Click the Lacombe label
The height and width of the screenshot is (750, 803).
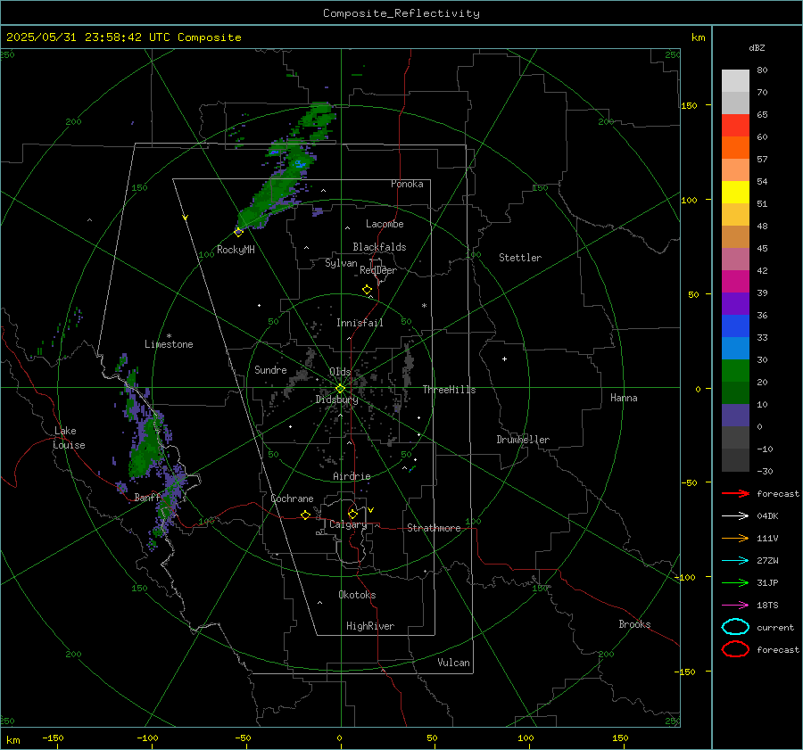(x=385, y=224)
